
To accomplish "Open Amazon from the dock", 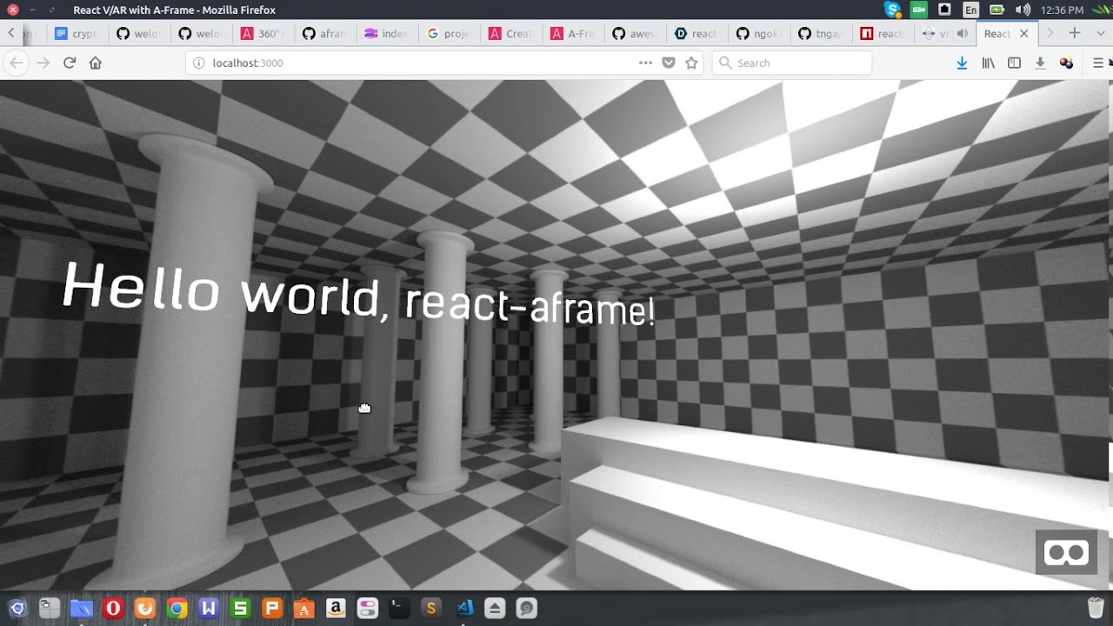I will 336,609.
